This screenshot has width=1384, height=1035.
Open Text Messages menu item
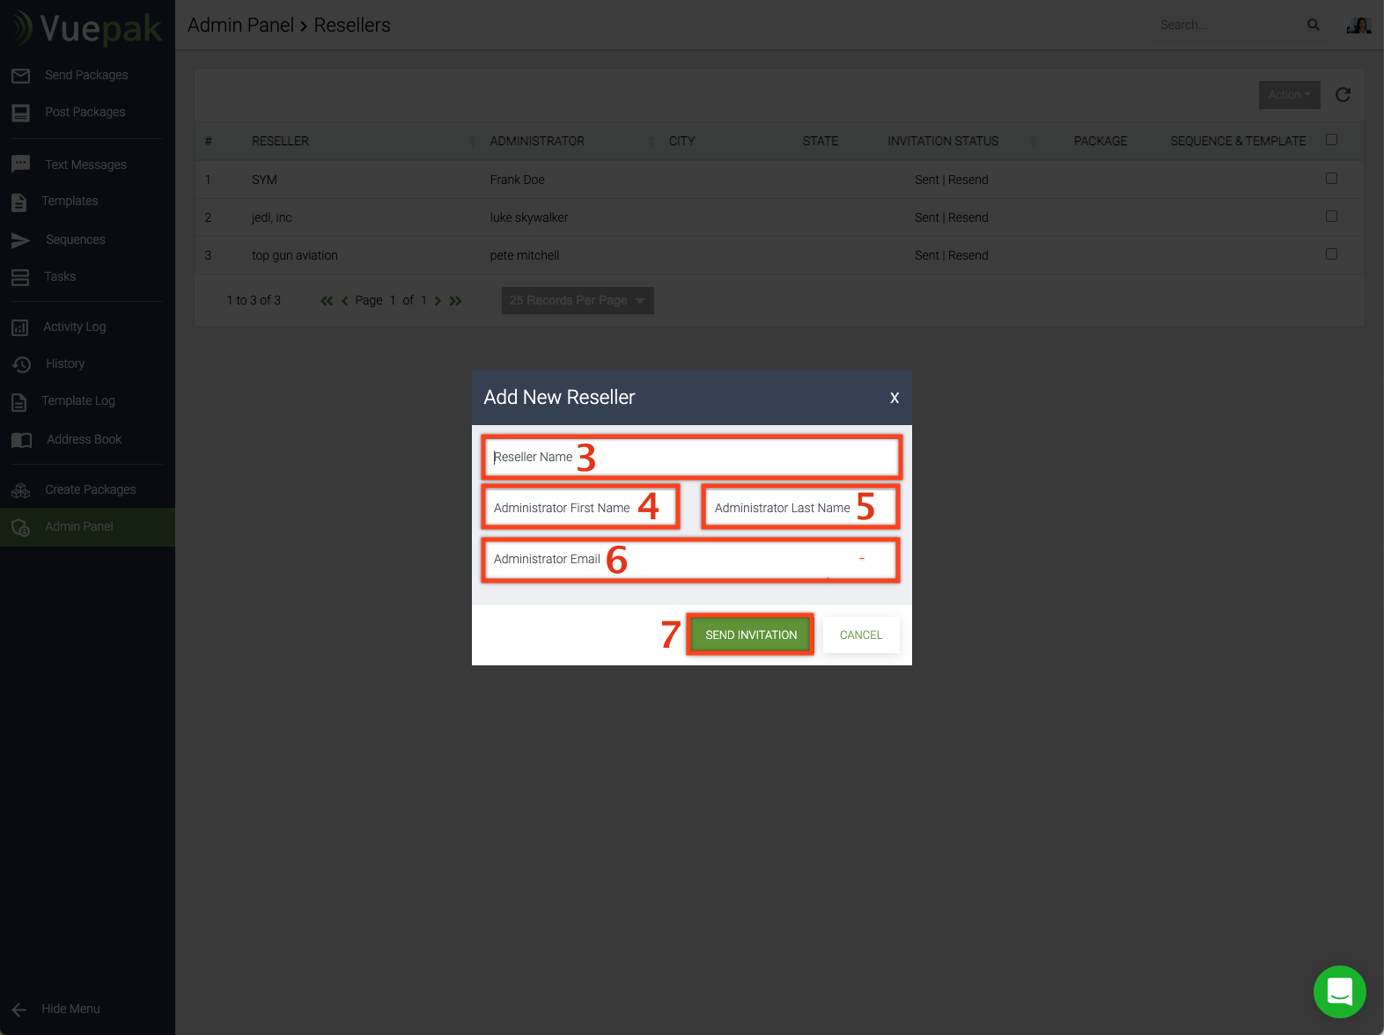point(85,165)
